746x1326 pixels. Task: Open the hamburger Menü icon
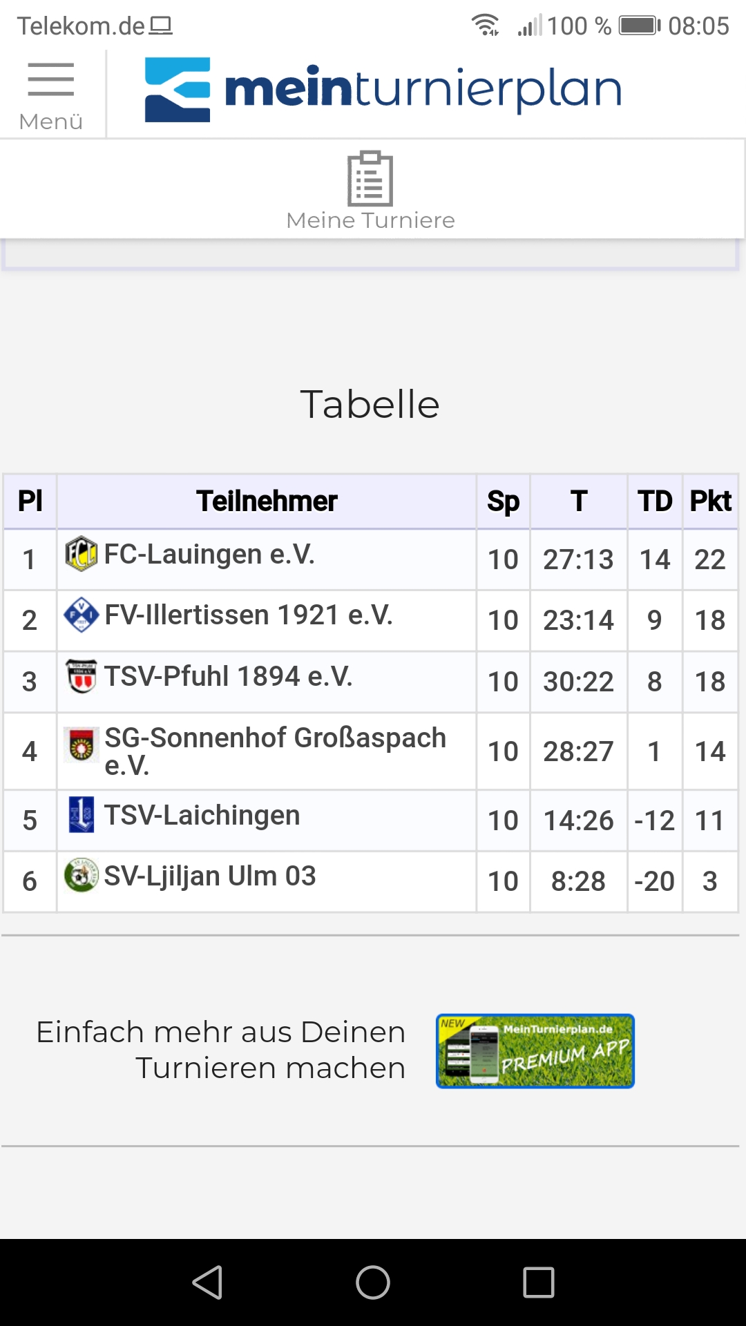pos(50,79)
